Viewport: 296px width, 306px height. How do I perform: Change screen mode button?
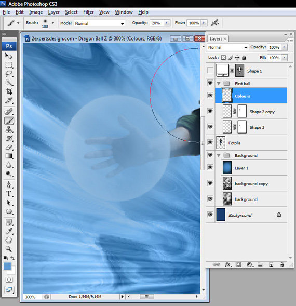pos(9,289)
